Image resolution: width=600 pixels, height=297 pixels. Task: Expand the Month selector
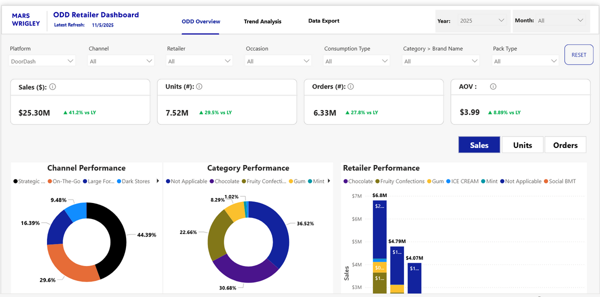pyautogui.click(x=580, y=20)
